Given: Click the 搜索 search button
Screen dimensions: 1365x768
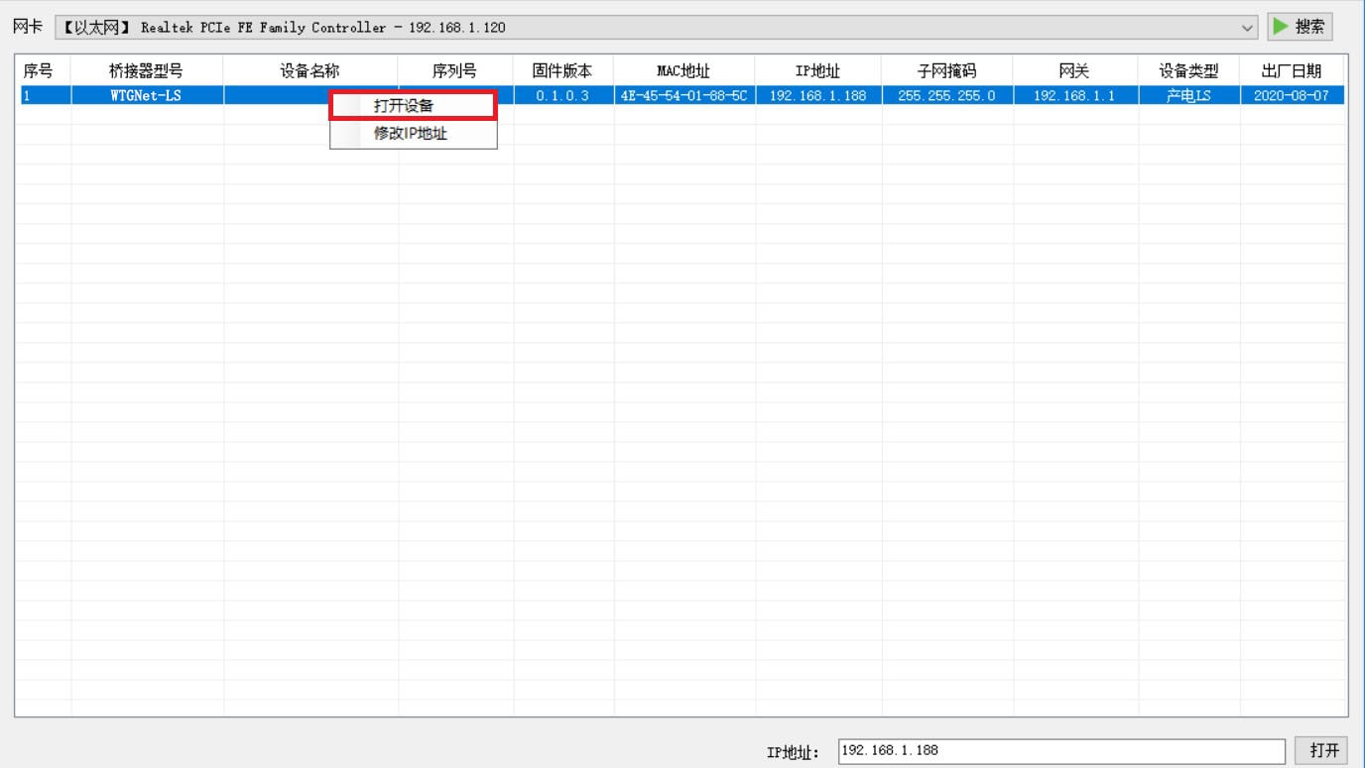Looking at the screenshot, I should (x=1300, y=27).
